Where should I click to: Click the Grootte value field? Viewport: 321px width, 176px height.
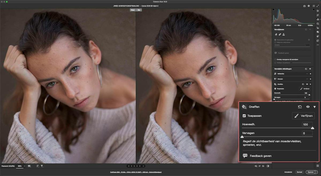[x=307, y=45]
